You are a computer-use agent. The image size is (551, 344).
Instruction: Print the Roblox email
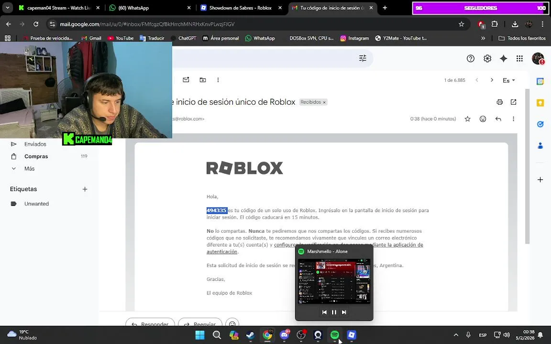tap(499, 102)
